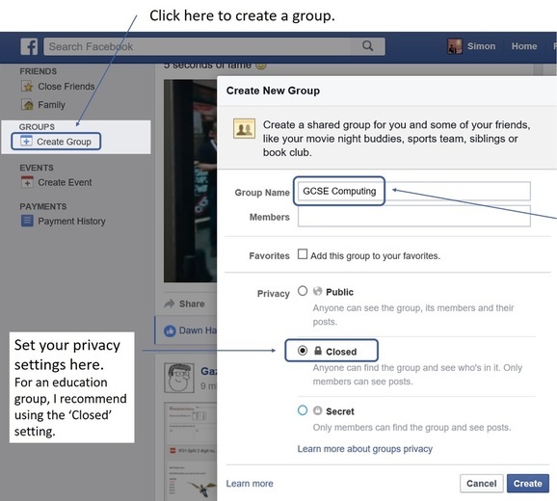Click the GROUPS section heading
This screenshot has height=501, width=557.
(x=37, y=127)
